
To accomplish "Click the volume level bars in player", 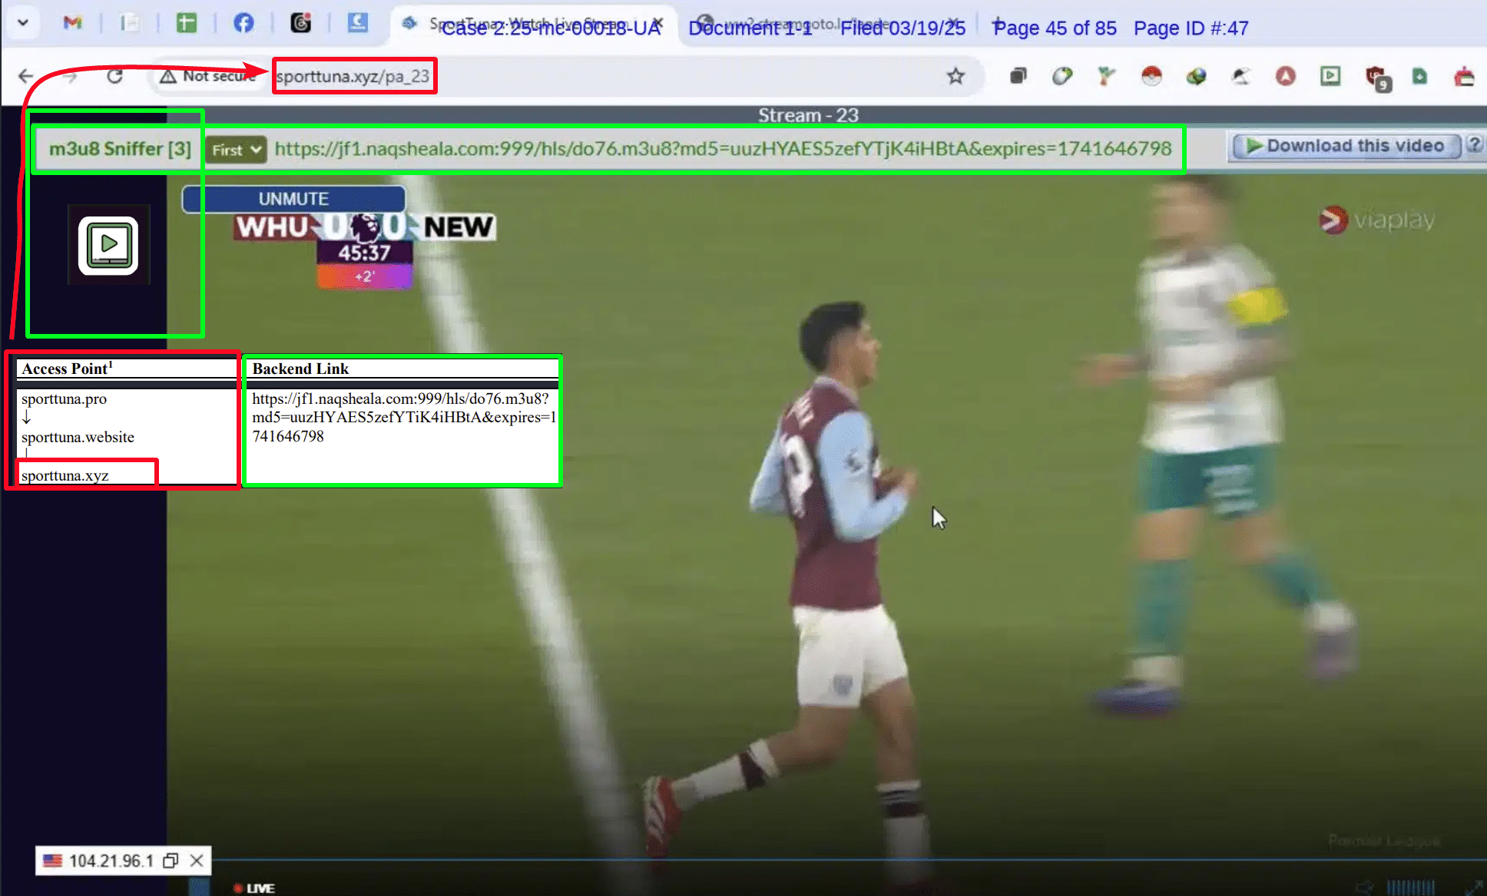I will tap(1410, 887).
